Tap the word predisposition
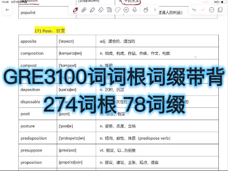The height and width of the screenshot is (171, 228). (x=34, y=138)
